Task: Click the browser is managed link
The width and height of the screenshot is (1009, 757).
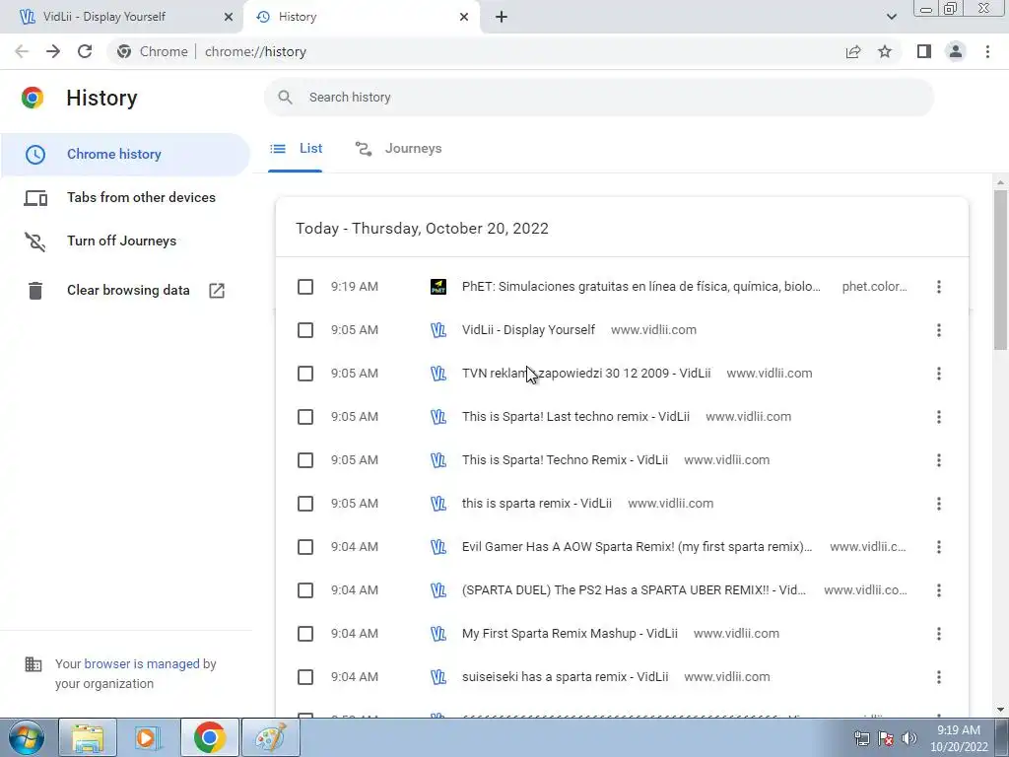Action: 142,663
